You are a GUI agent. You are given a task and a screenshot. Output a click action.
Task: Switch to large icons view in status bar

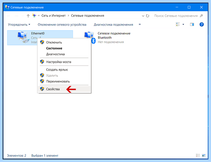point(204,155)
